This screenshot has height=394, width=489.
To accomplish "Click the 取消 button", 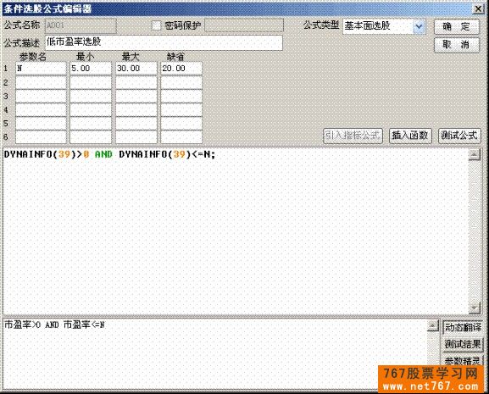I will tap(456, 45).
